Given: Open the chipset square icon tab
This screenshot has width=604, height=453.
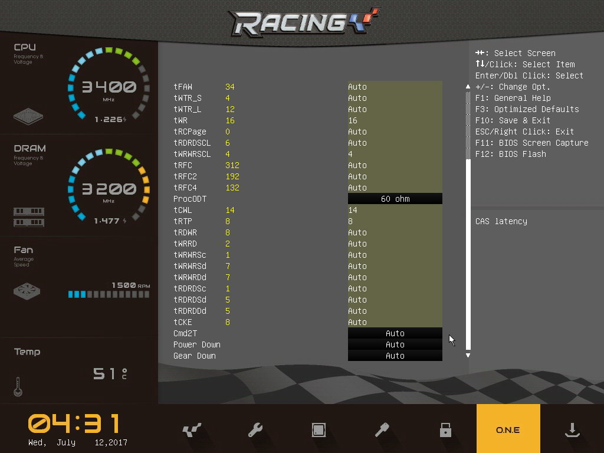Looking at the screenshot, I should pyautogui.click(x=319, y=431).
